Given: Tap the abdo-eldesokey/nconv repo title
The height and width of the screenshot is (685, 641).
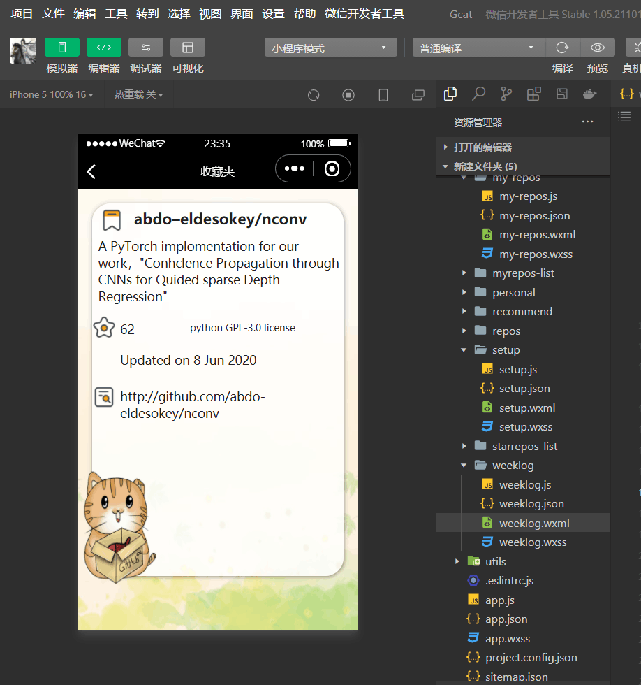Looking at the screenshot, I should pyautogui.click(x=221, y=219).
